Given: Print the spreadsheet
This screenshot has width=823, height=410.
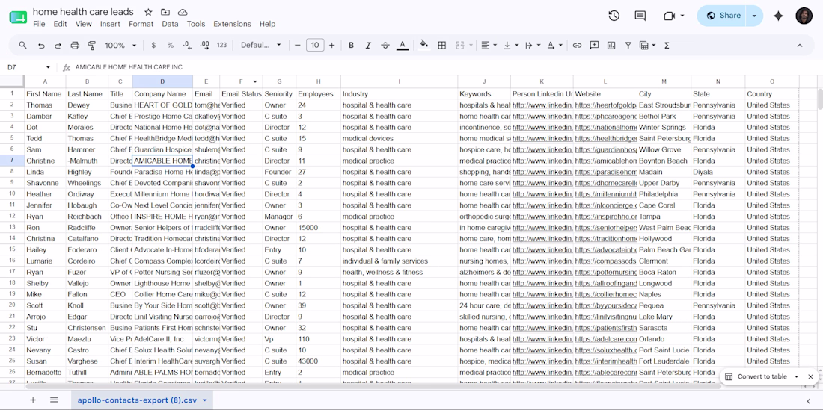Looking at the screenshot, I should coord(75,46).
